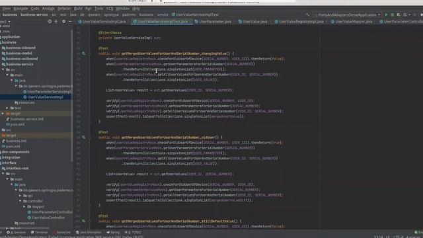Click UserValueServiceImplTest breadcrumb in navigation bar
The image size is (423, 238).
(195, 15)
